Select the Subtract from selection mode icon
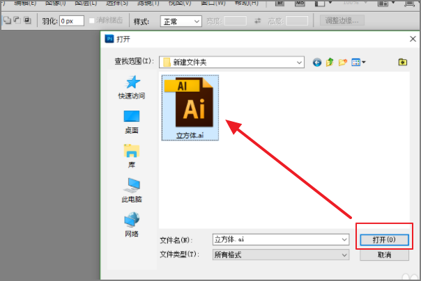The width and height of the screenshot is (421, 281). 17,20
